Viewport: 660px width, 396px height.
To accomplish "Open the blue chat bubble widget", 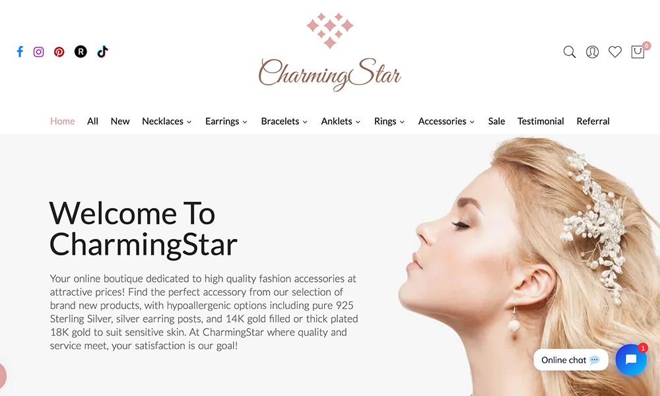I will [x=631, y=360].
